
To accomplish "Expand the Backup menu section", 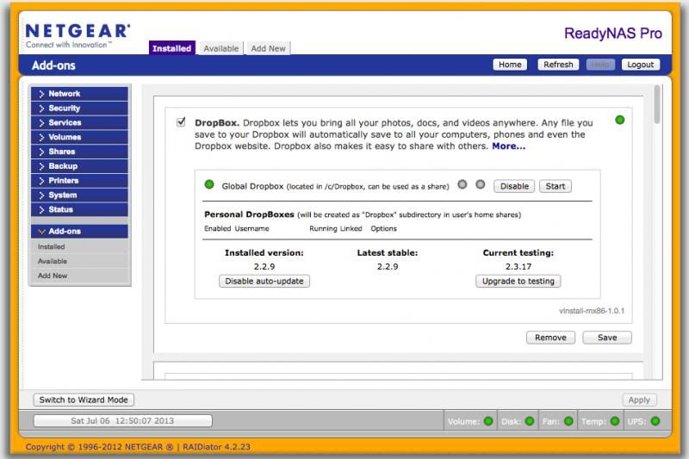I will (79, 166).
